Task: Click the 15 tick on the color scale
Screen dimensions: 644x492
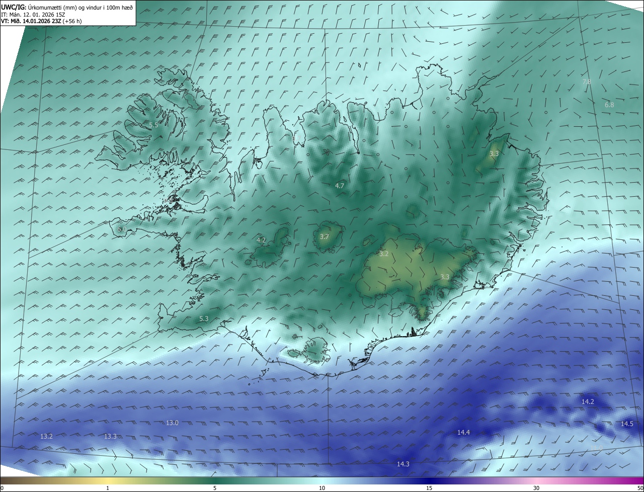Action: coord(429,488)
